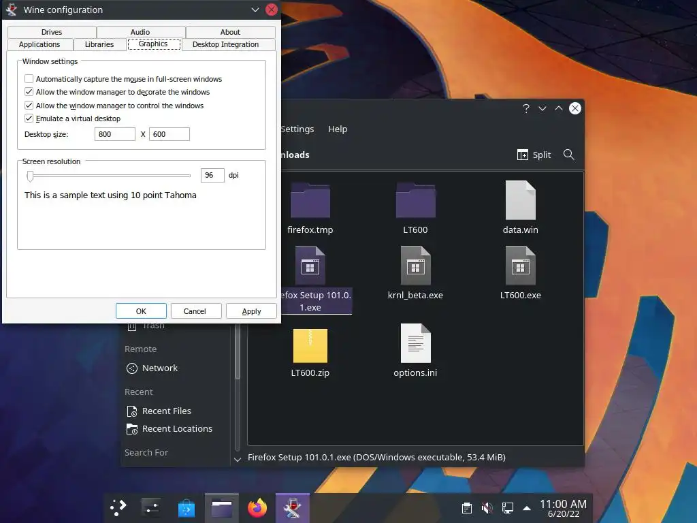The width and height of the screenshot is (697, 523).
Task: Click the Network icon in Places sidebar
Action: tap(132, 368)
